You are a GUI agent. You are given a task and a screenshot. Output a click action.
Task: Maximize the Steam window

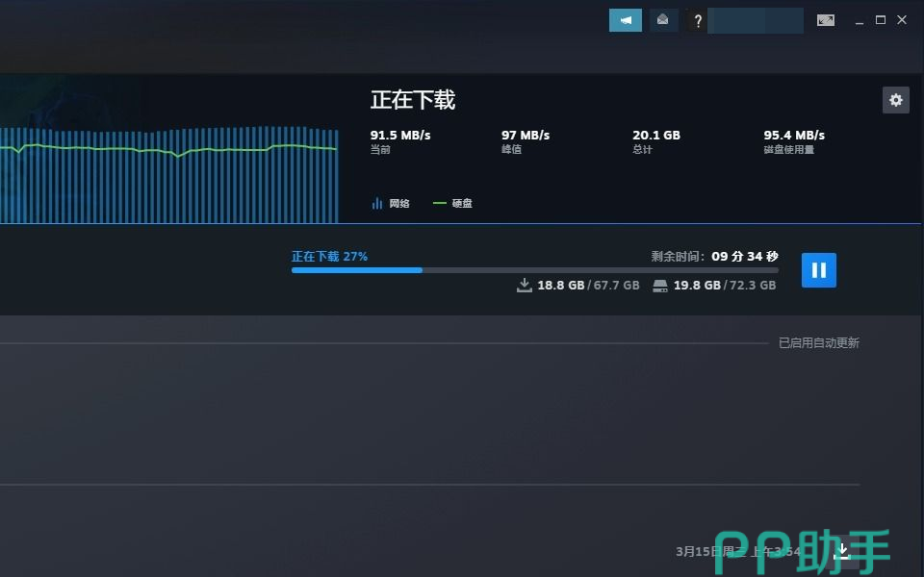880,20
